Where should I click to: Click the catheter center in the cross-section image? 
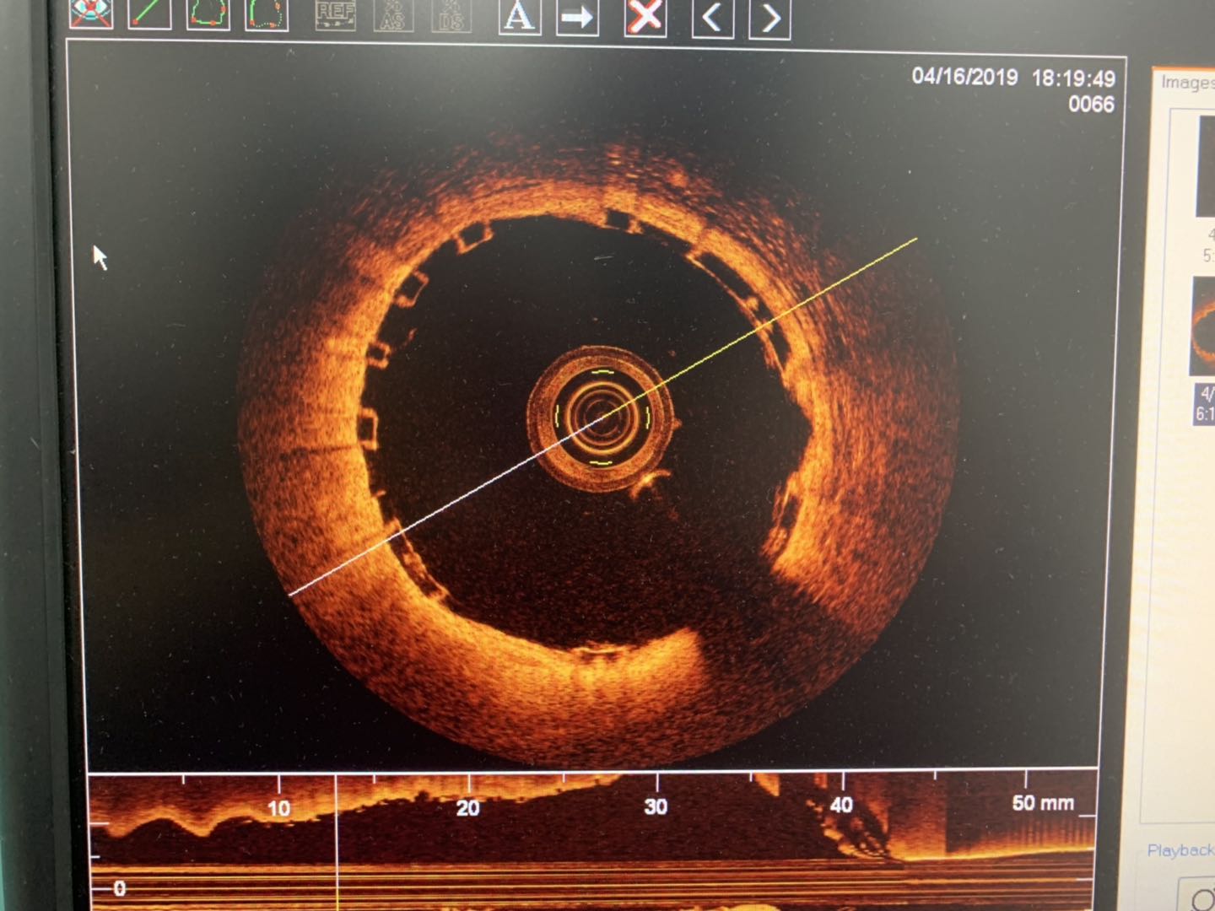[x=600, y=417]
